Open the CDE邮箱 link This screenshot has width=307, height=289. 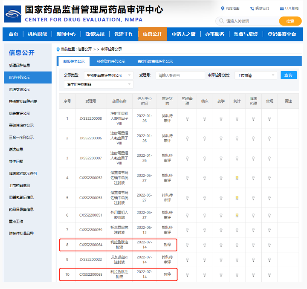(x=292, y=9)
